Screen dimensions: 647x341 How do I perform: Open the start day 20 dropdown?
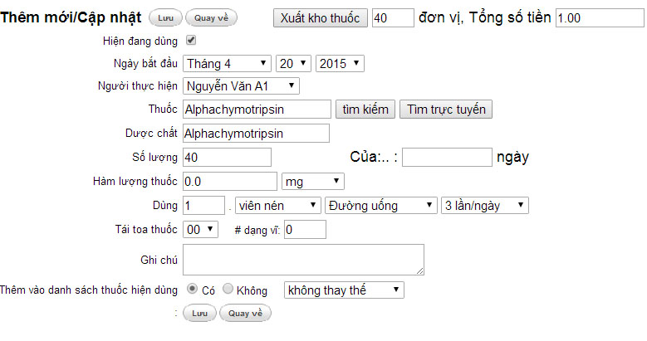pos(293,64)
